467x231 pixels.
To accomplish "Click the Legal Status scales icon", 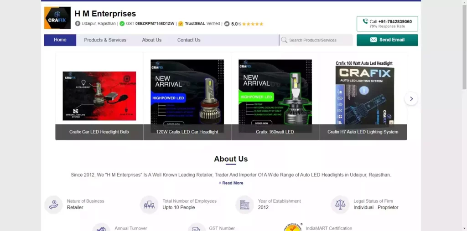I will click(x=340, y=205).
